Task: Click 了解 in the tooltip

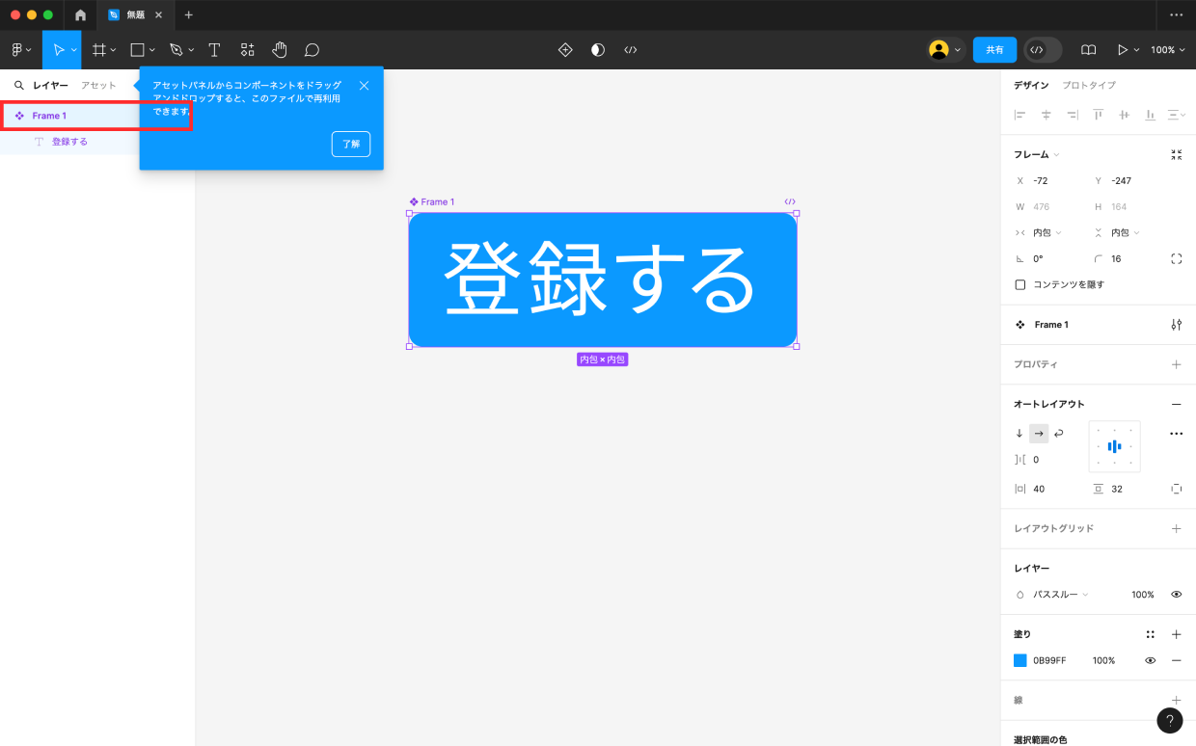Action: [x=351, y=144]
